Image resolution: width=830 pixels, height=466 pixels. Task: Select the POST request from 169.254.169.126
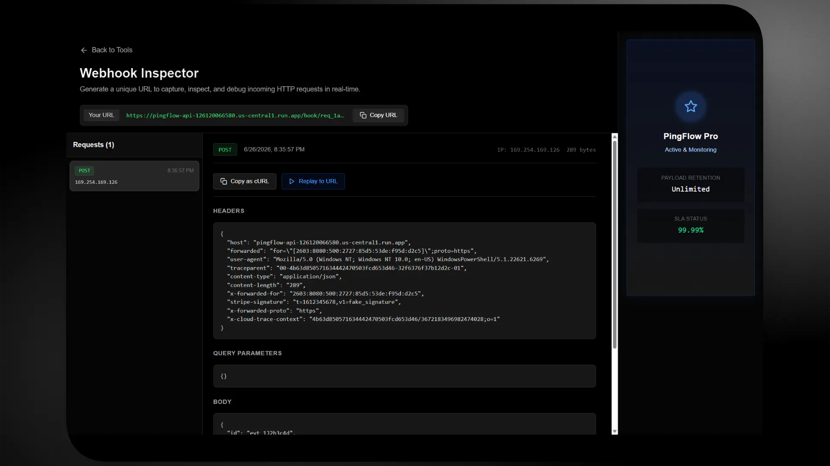click(x=134, y=176)
